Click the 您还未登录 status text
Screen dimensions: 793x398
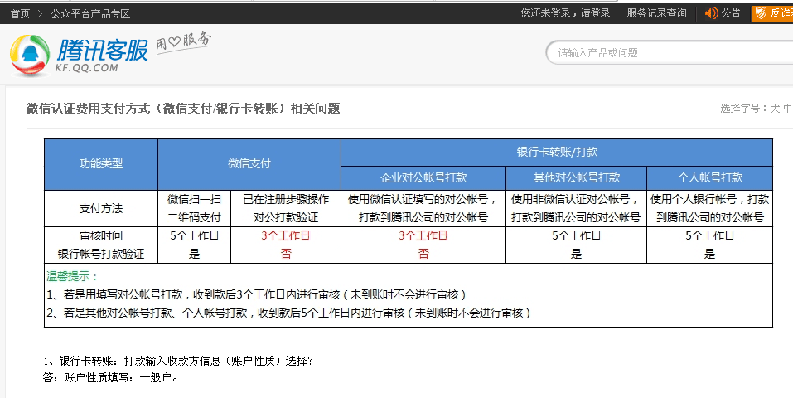[546, 13]
